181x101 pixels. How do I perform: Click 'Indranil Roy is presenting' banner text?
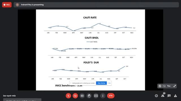point(32,5)
